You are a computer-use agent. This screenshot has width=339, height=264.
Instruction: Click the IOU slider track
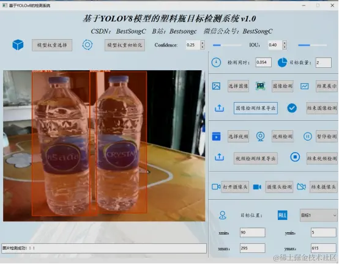pos(313,45)
